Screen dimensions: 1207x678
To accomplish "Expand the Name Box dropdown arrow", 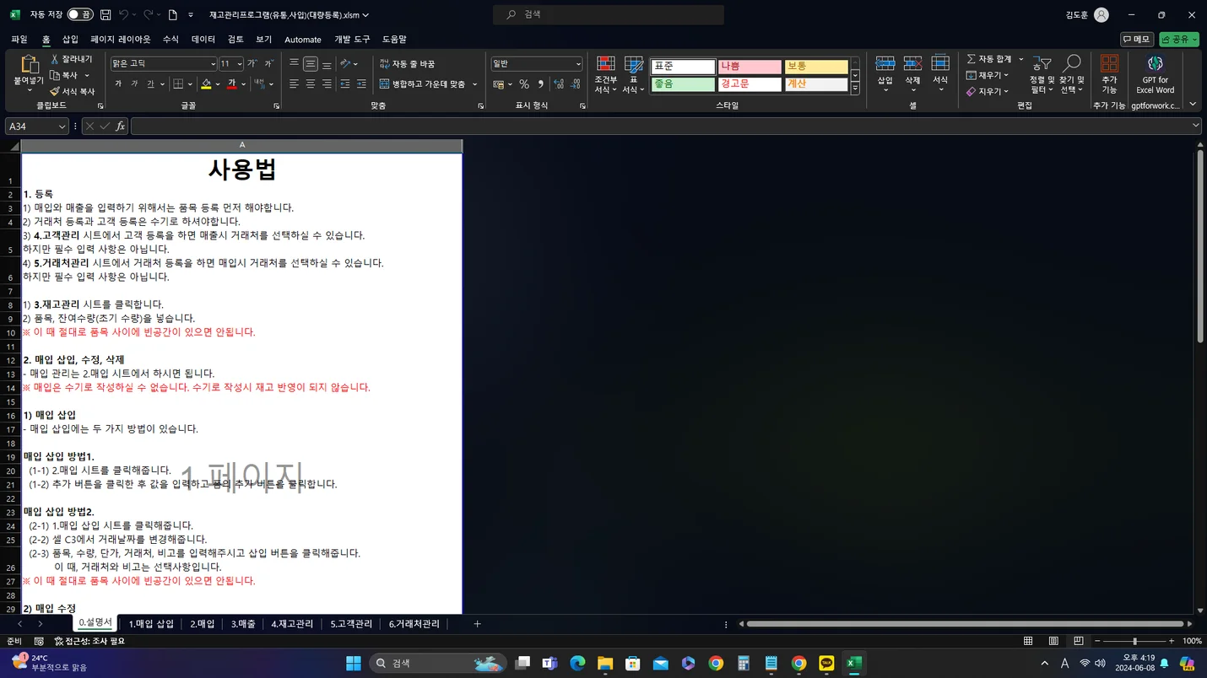I will click(x=62, y=126).
